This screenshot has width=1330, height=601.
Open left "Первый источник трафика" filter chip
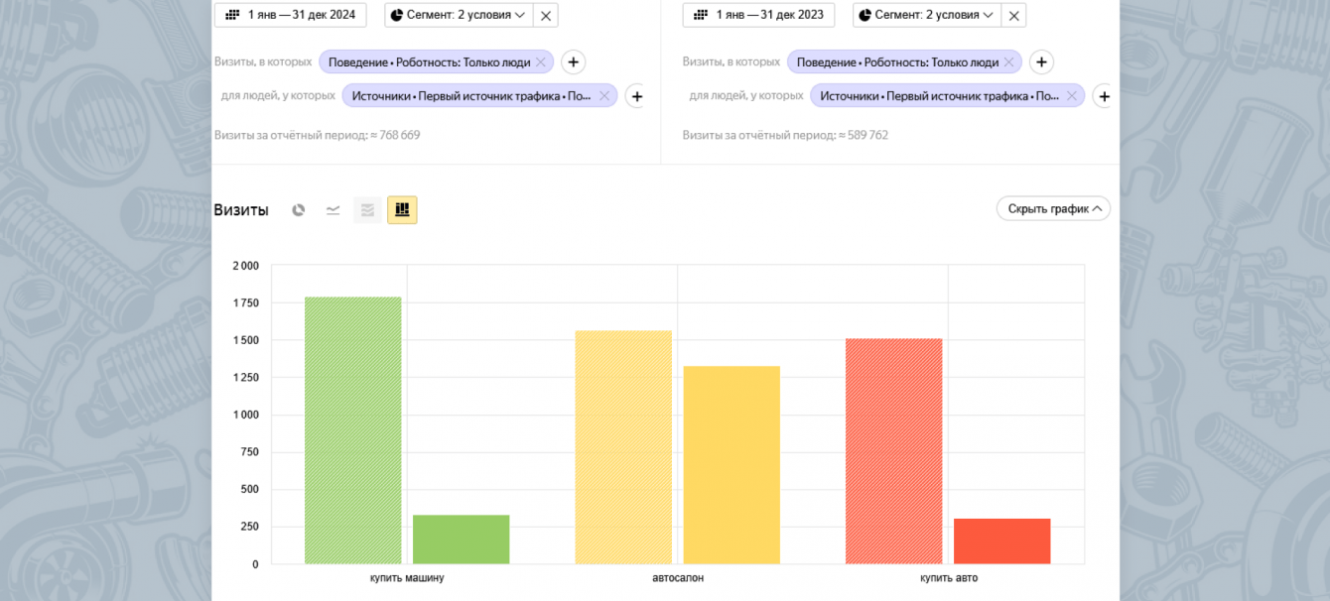tap(470, 96)
